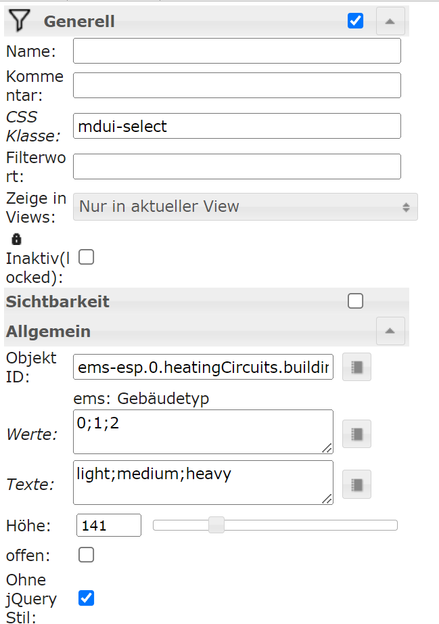Open the Zeige in Views dropdown

coord(245,206)
